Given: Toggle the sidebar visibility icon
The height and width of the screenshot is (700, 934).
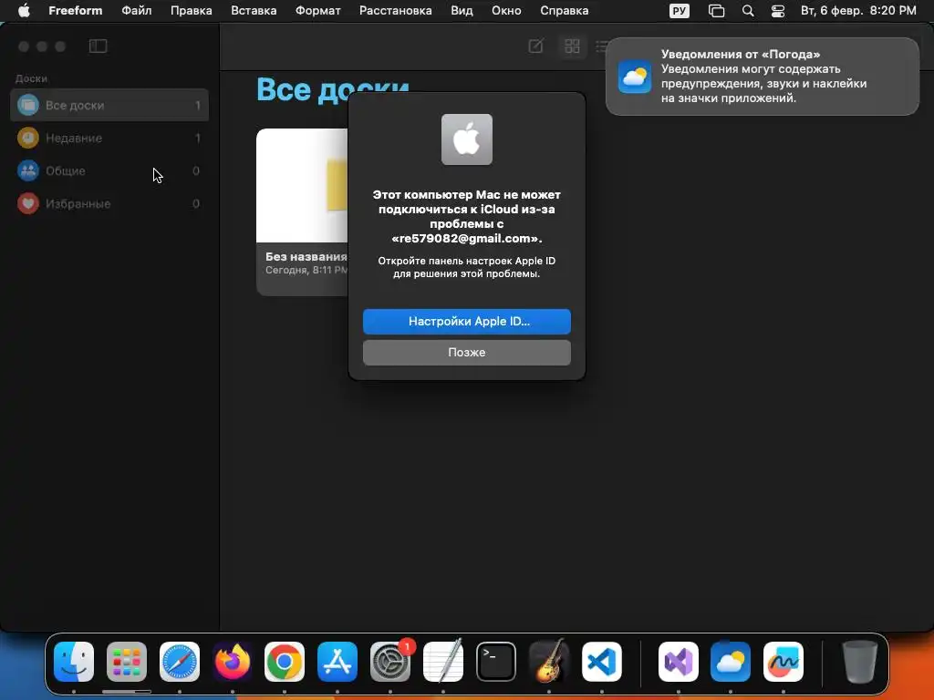Looking at the screenshot, I should 98,46.
